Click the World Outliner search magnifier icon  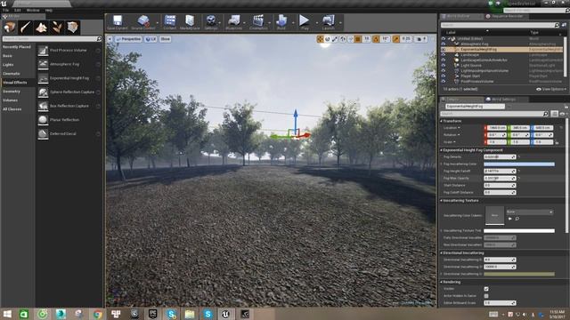tap(557, 25)
